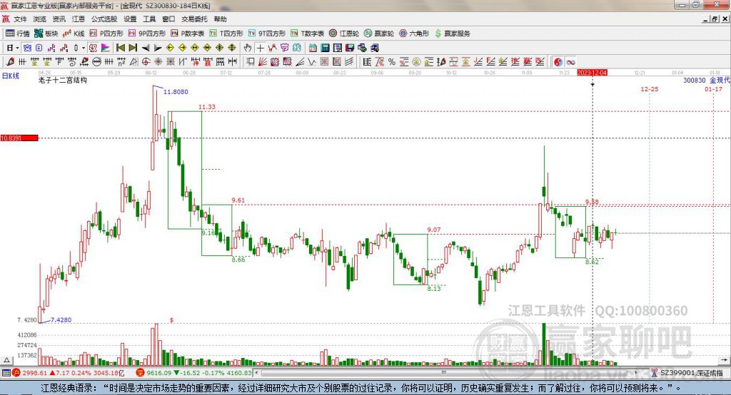Click the red 2023-12-04 date marker

(592, 73)
